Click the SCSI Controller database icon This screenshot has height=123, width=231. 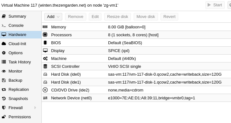tap(45, 67)
